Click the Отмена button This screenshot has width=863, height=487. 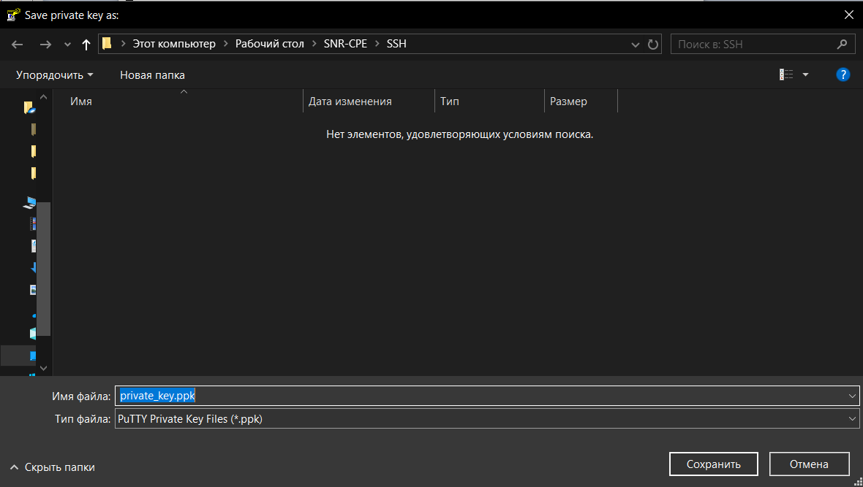pos(808,464)
